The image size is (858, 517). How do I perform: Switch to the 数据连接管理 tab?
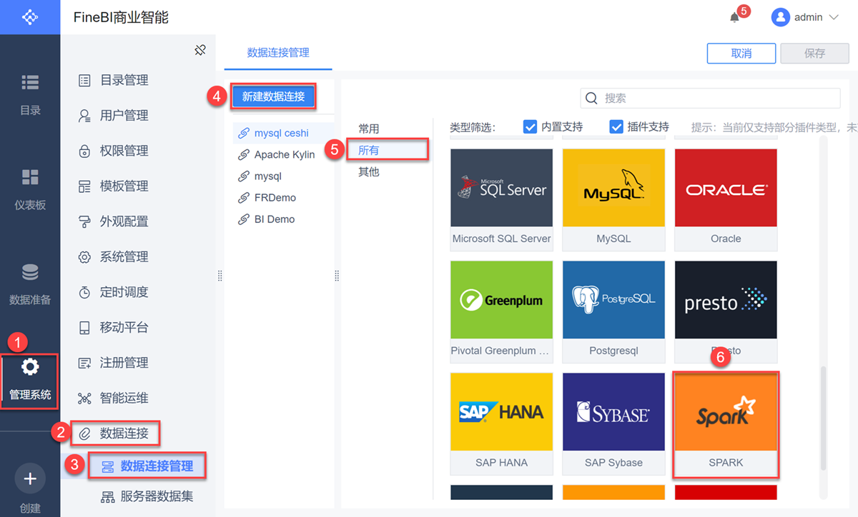pos(278,53)
